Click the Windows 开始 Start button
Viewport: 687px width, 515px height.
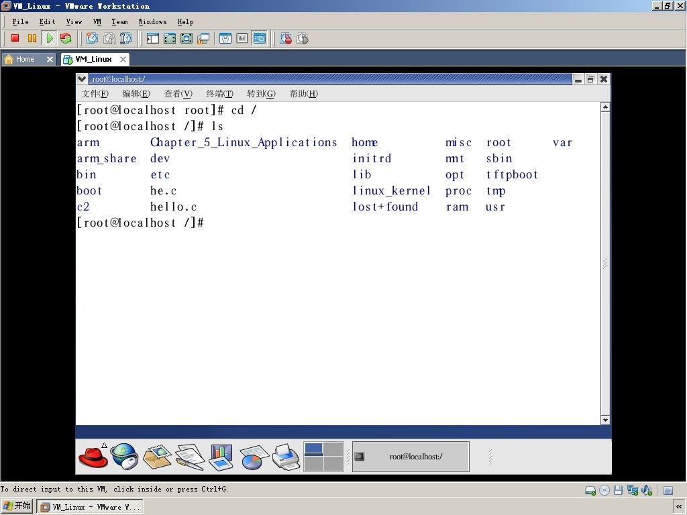point(17,506)
